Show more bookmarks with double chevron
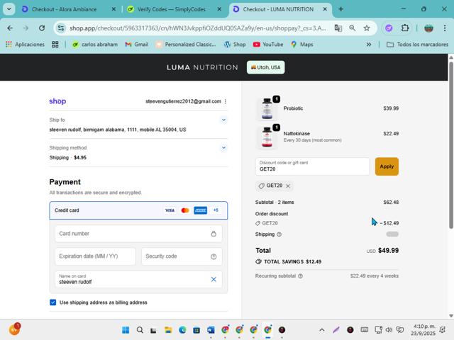Viewport: 454px width, 340px height. coord(369,45)
